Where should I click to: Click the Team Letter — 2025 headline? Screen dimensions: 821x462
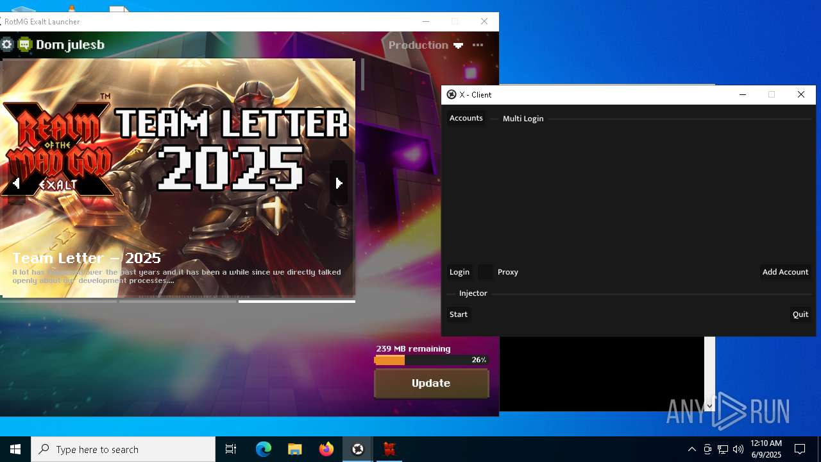point(87,258)
